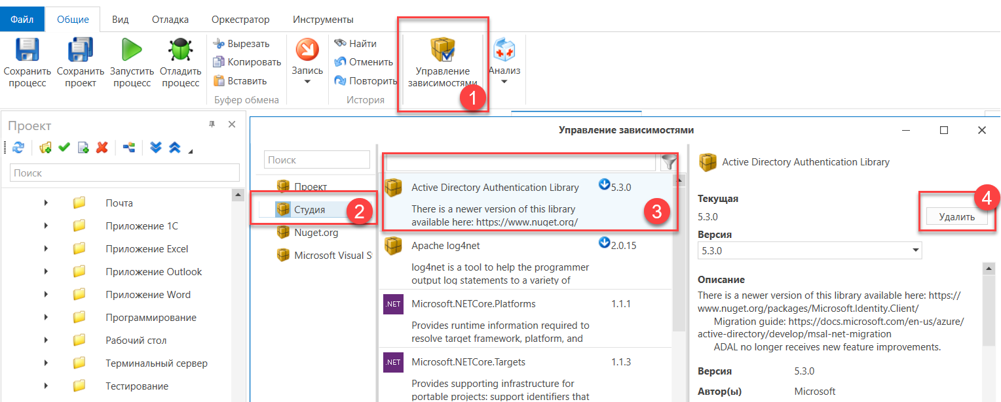Click green checkmark icon in Проект toolbar

click(x=64, y=148)
